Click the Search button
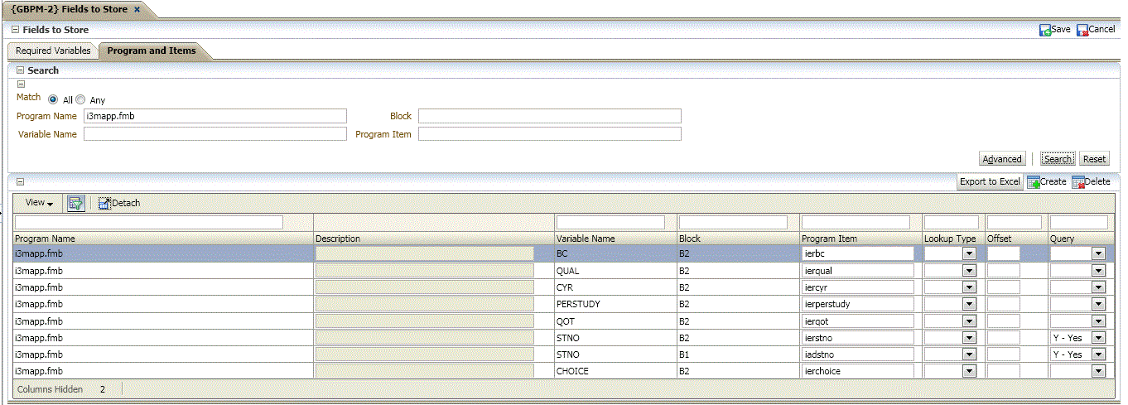The width and height of the screenshot is (1128, 405). click(x=1058, y=159)
